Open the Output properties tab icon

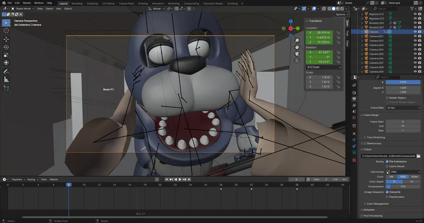click(x=354, y=99)
